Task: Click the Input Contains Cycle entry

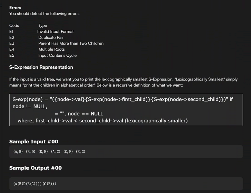Action: coord(57,55)
